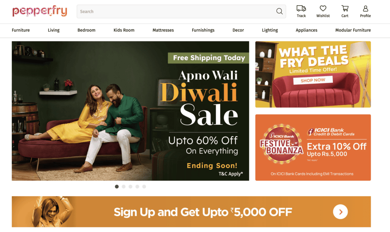390x232 pixels.
Task: Open the Lighting menu item
Action: pyautogui.click(x=270, y=30)
